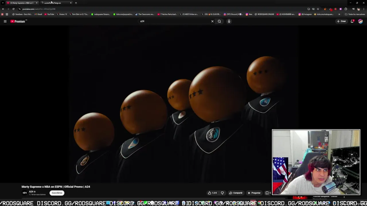Image resolution: width=367 pixels, height=206 pixels.
Task: Open the (6) Instagram bookmark
Action: [x=305, y=14]
